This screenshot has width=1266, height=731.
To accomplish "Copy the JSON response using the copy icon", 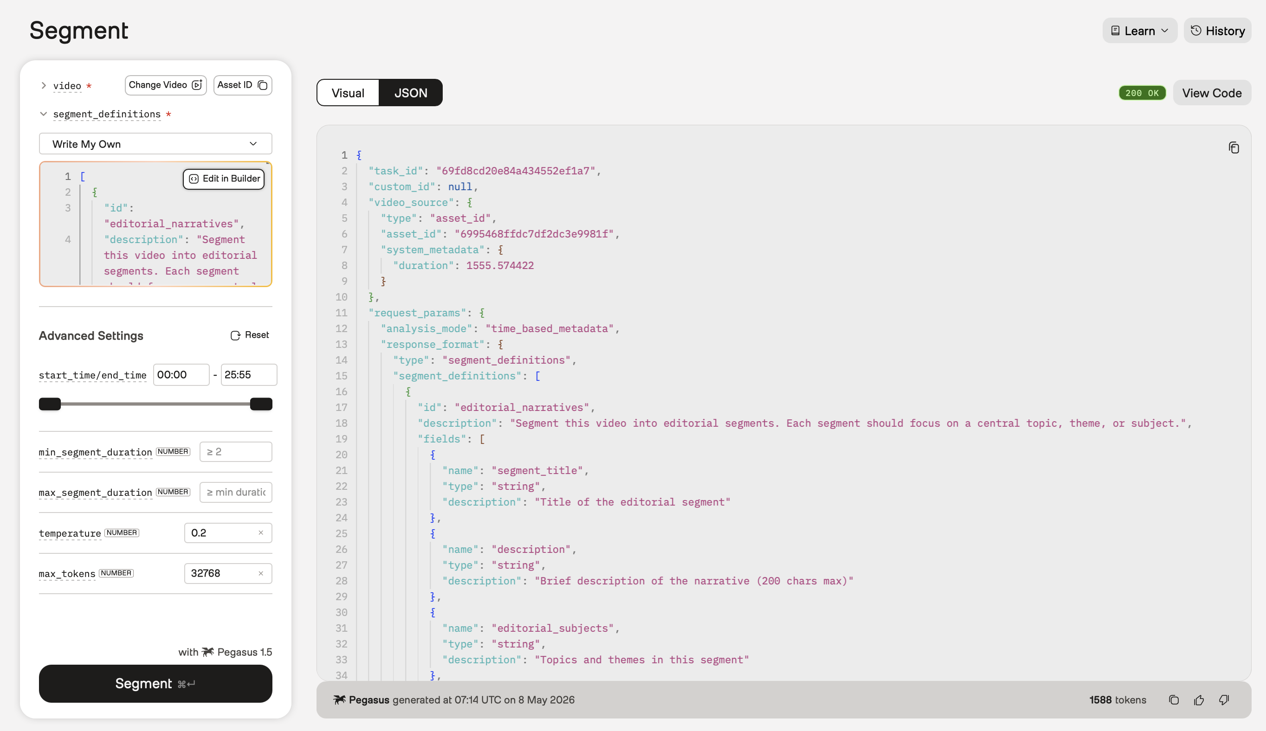I will tap(1234, 147).
